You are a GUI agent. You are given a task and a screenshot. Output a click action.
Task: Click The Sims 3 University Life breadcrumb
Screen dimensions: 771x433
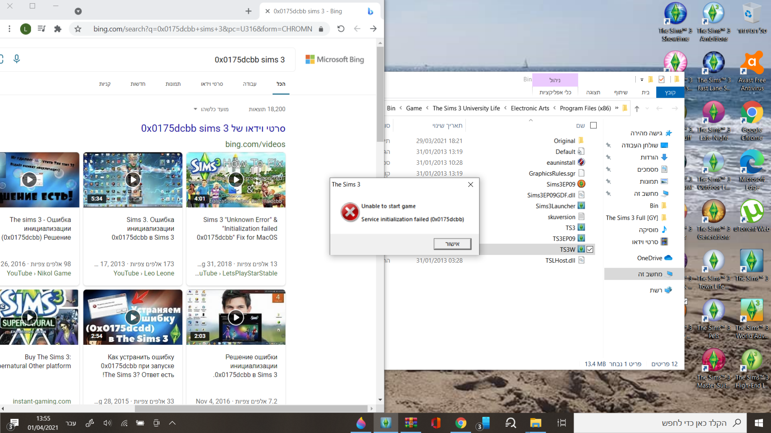coord(466,108)
